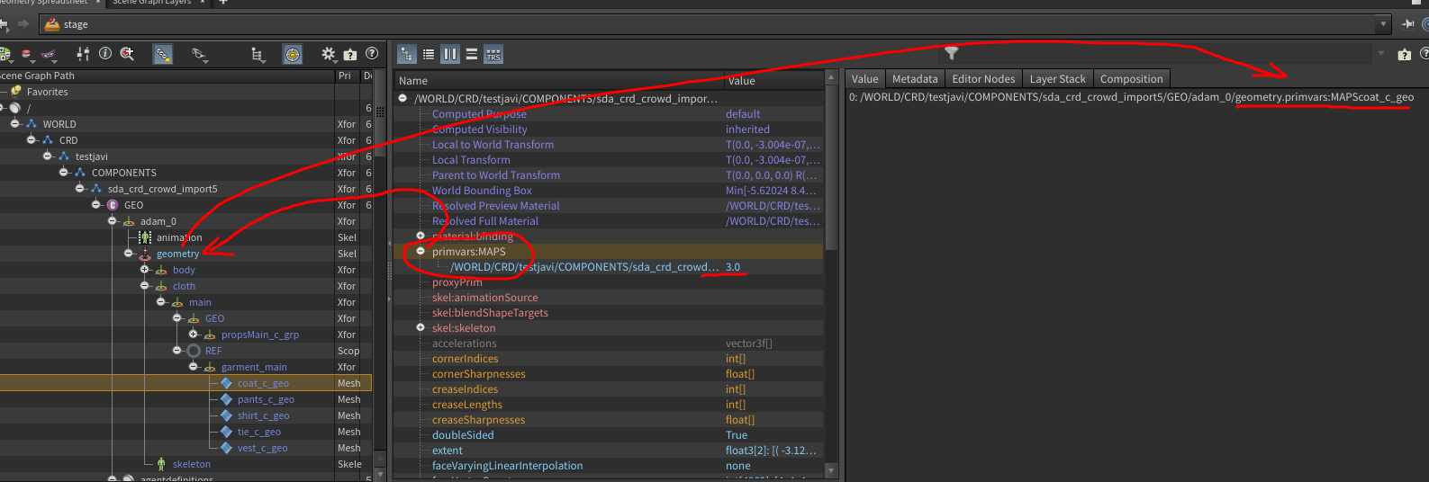Viewport: 1429px width, 482px height.
Task: Open the Layer Stack tab
Action: [x=1058, y=79]
